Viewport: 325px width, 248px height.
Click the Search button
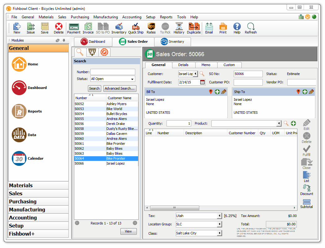[x=94, y=88]
